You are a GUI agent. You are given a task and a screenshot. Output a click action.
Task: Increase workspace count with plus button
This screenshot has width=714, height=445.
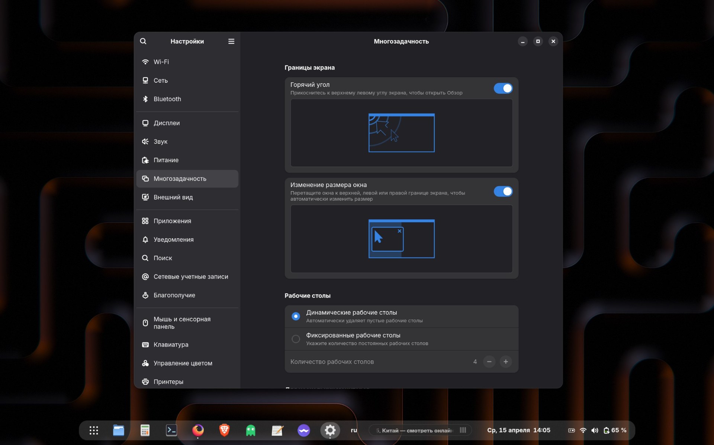tap(505, 361)
